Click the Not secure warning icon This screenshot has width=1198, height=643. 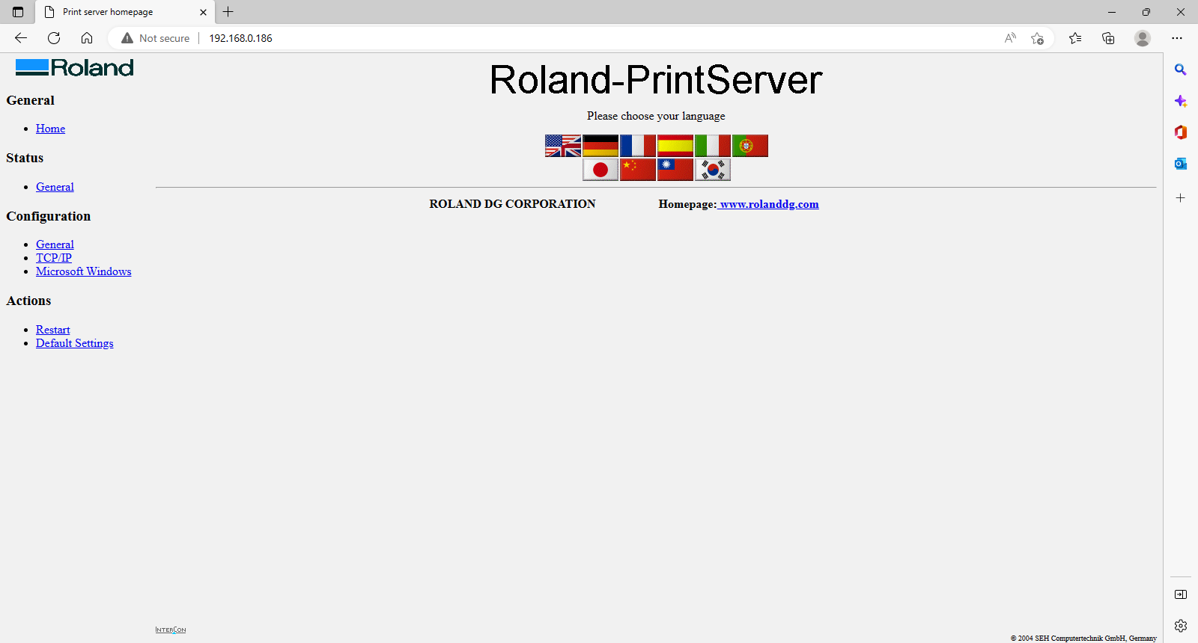pos(127,38)
